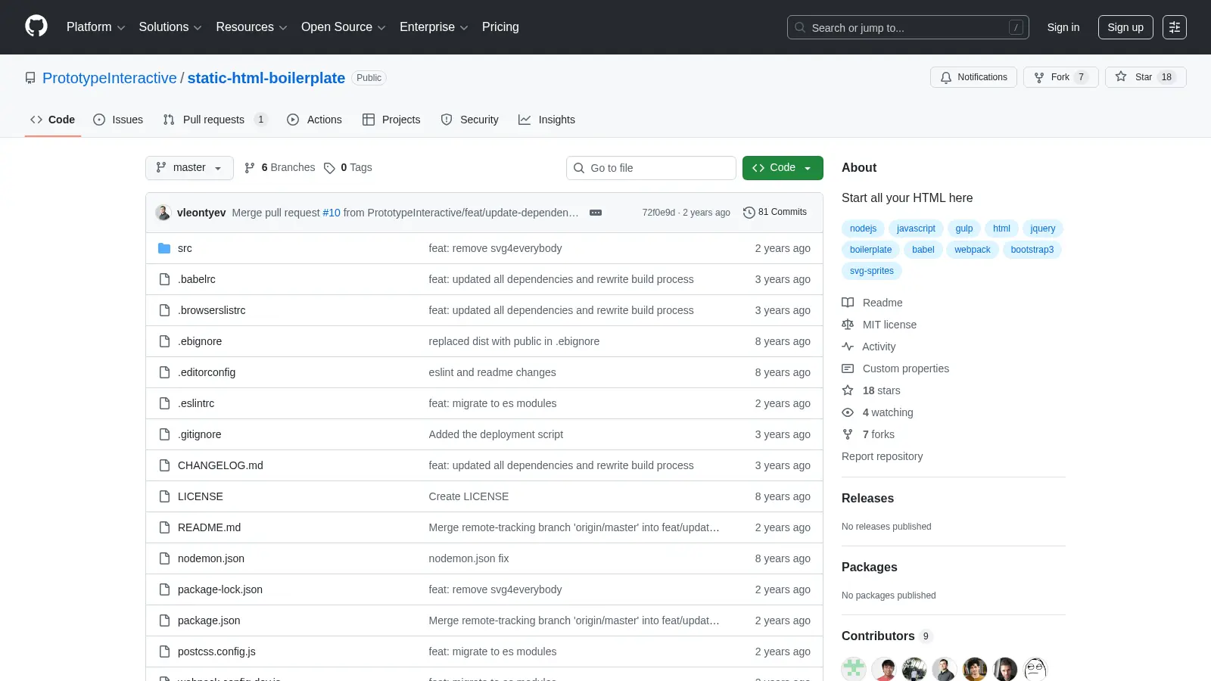Select the nodejs topic tag
Screen dimensions: 1211x681
tap(863, 229)
